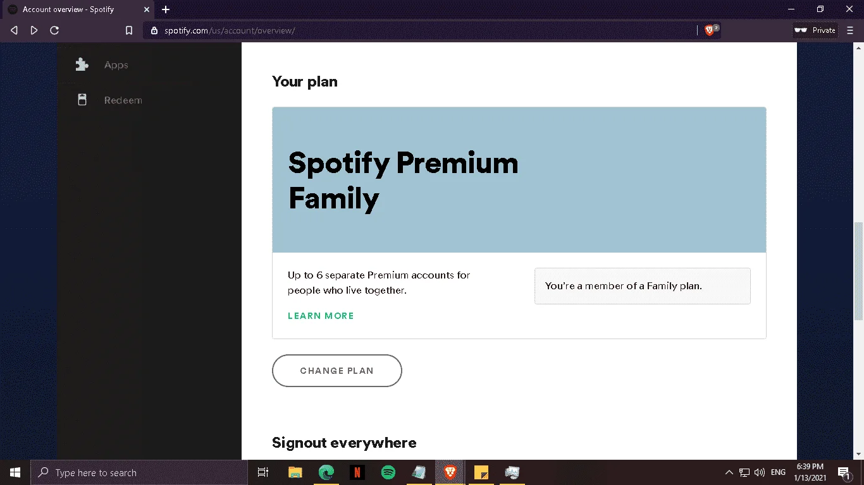The width and height of the screenshot is (864, 485).
Task: Go back with the left arrow icon
Action: 14,30
